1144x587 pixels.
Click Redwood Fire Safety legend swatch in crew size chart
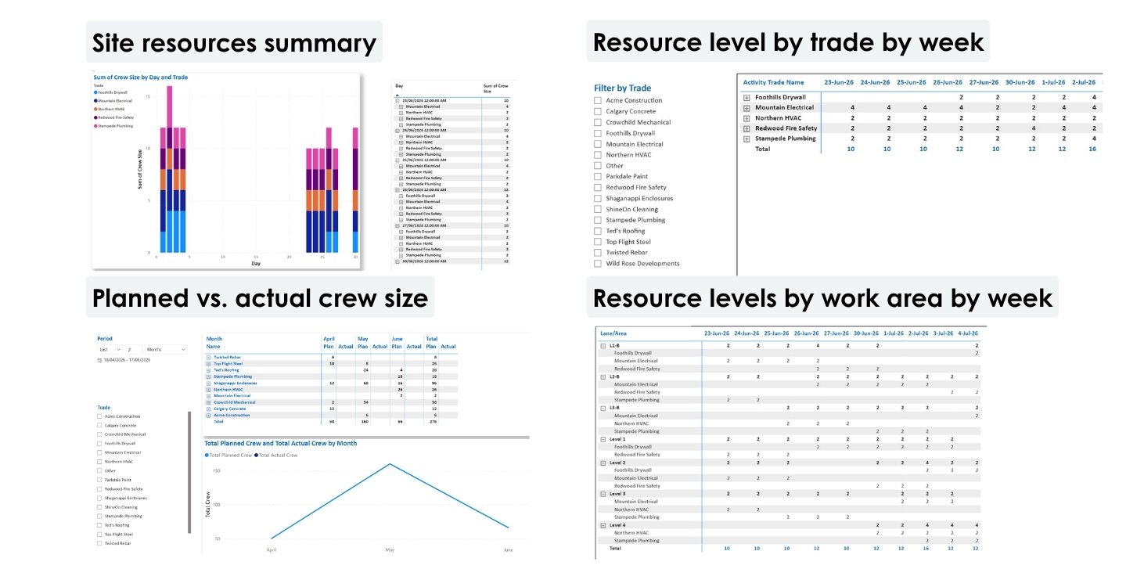click(x=95, y=117)
